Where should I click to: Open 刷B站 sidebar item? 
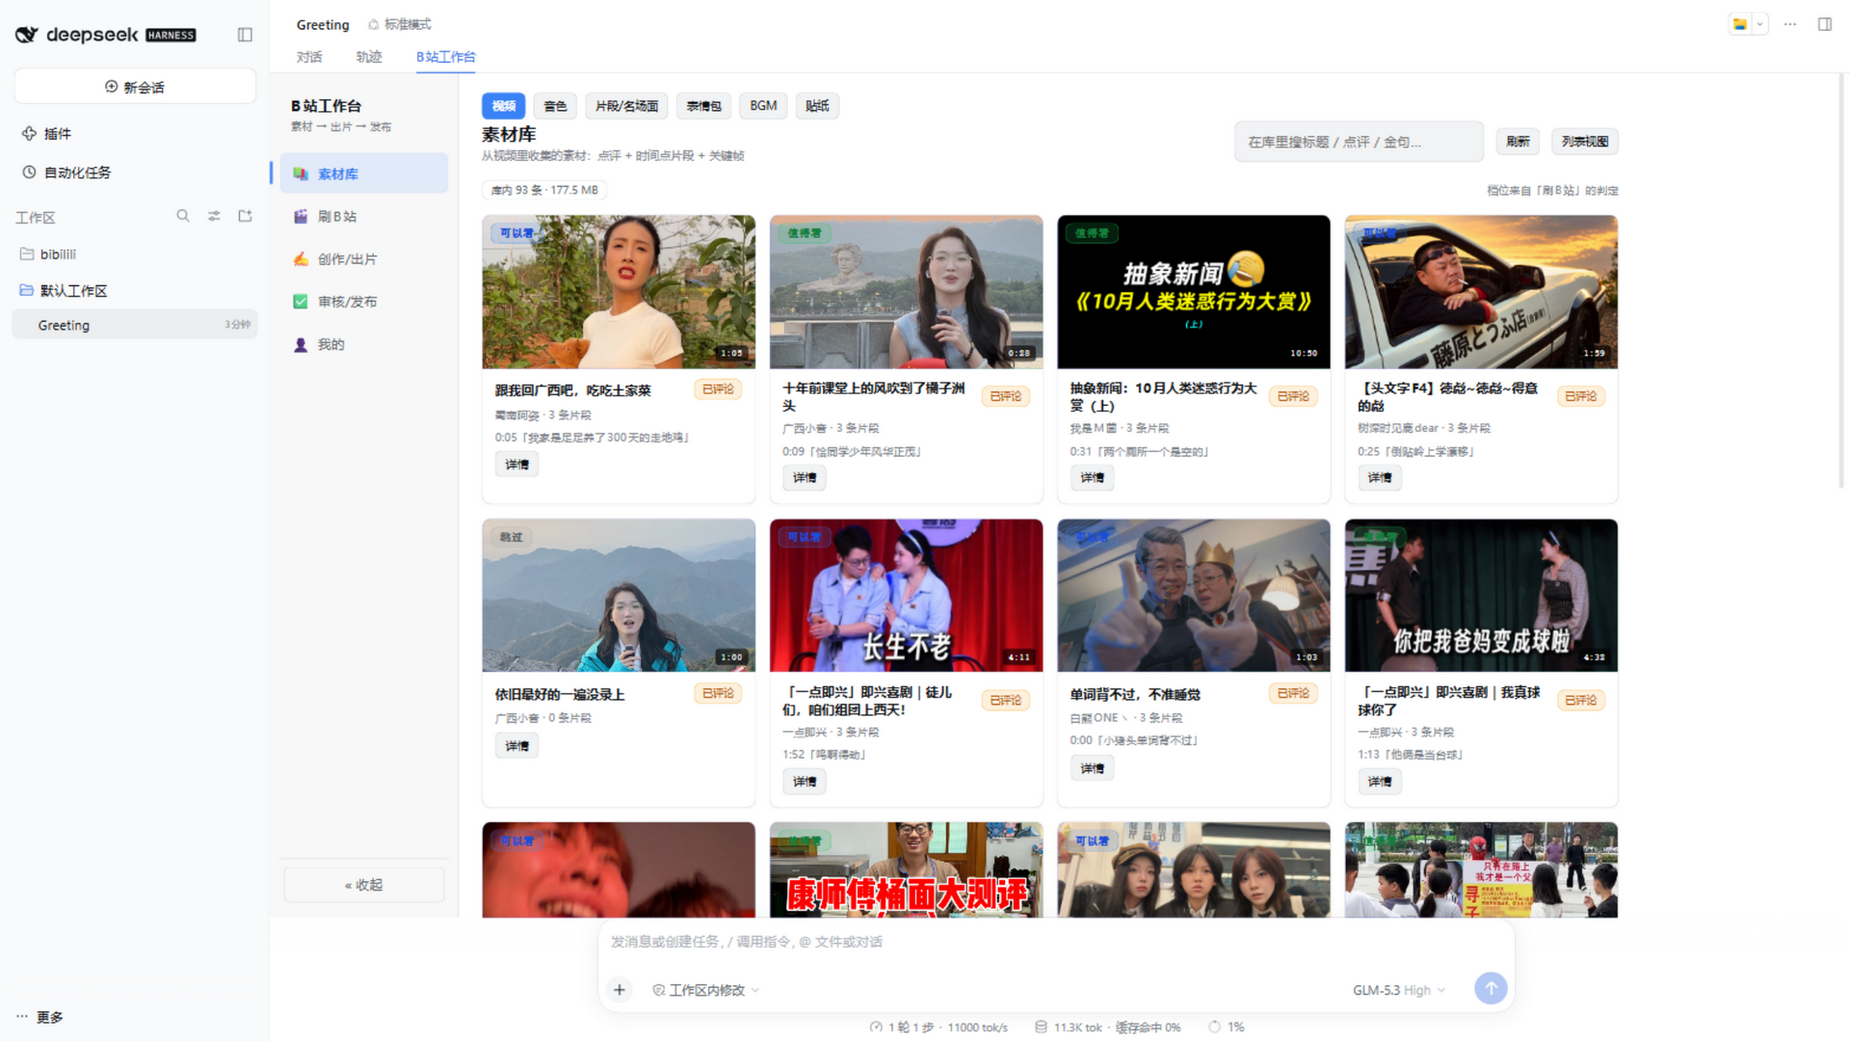coord(364,217)
